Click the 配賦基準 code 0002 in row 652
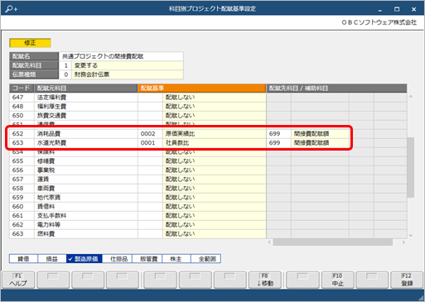 pyautogui.click(x=150, y=134)
